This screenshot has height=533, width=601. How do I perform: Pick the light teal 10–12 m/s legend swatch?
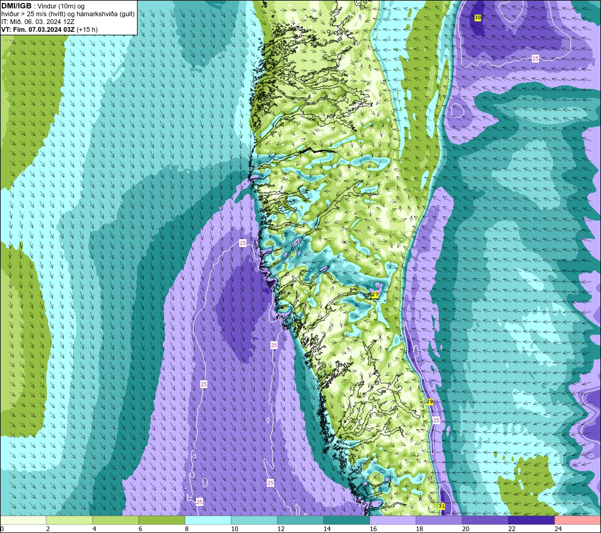coord(254,520)
